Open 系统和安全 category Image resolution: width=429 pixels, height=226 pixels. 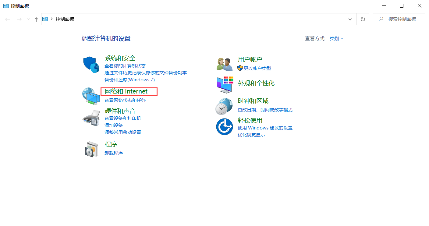click(119, 58)
